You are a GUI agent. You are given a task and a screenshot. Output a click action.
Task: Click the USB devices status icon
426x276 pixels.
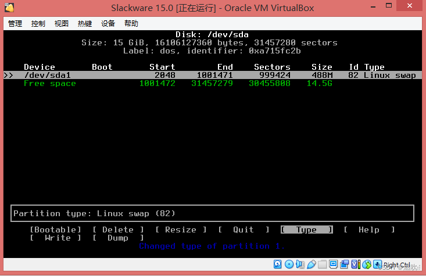312,264
